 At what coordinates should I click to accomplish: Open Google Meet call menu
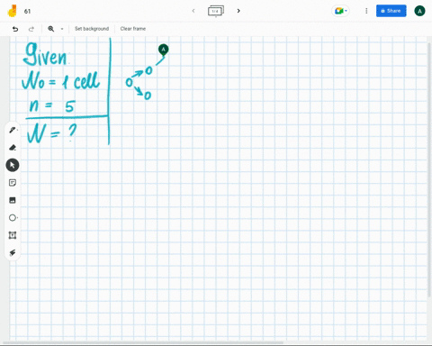[x=340, y=11]
